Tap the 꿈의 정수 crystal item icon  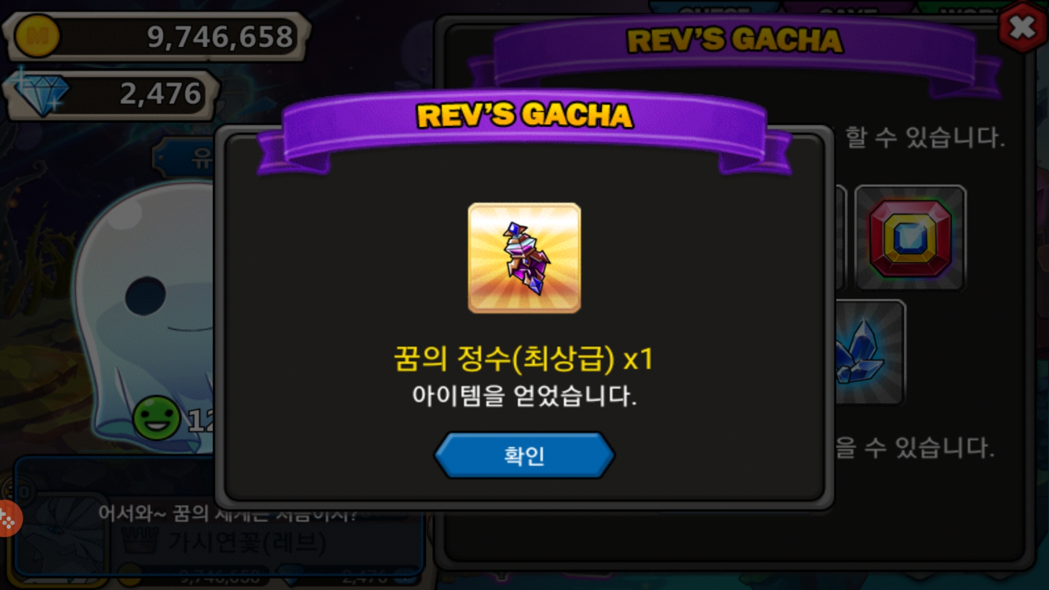(x=524, y=258)
